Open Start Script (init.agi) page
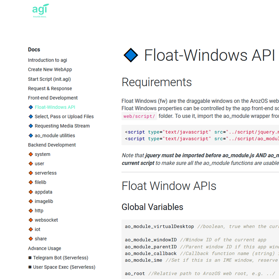This screenshot has height=279, width=279. (x=49, y=79)
